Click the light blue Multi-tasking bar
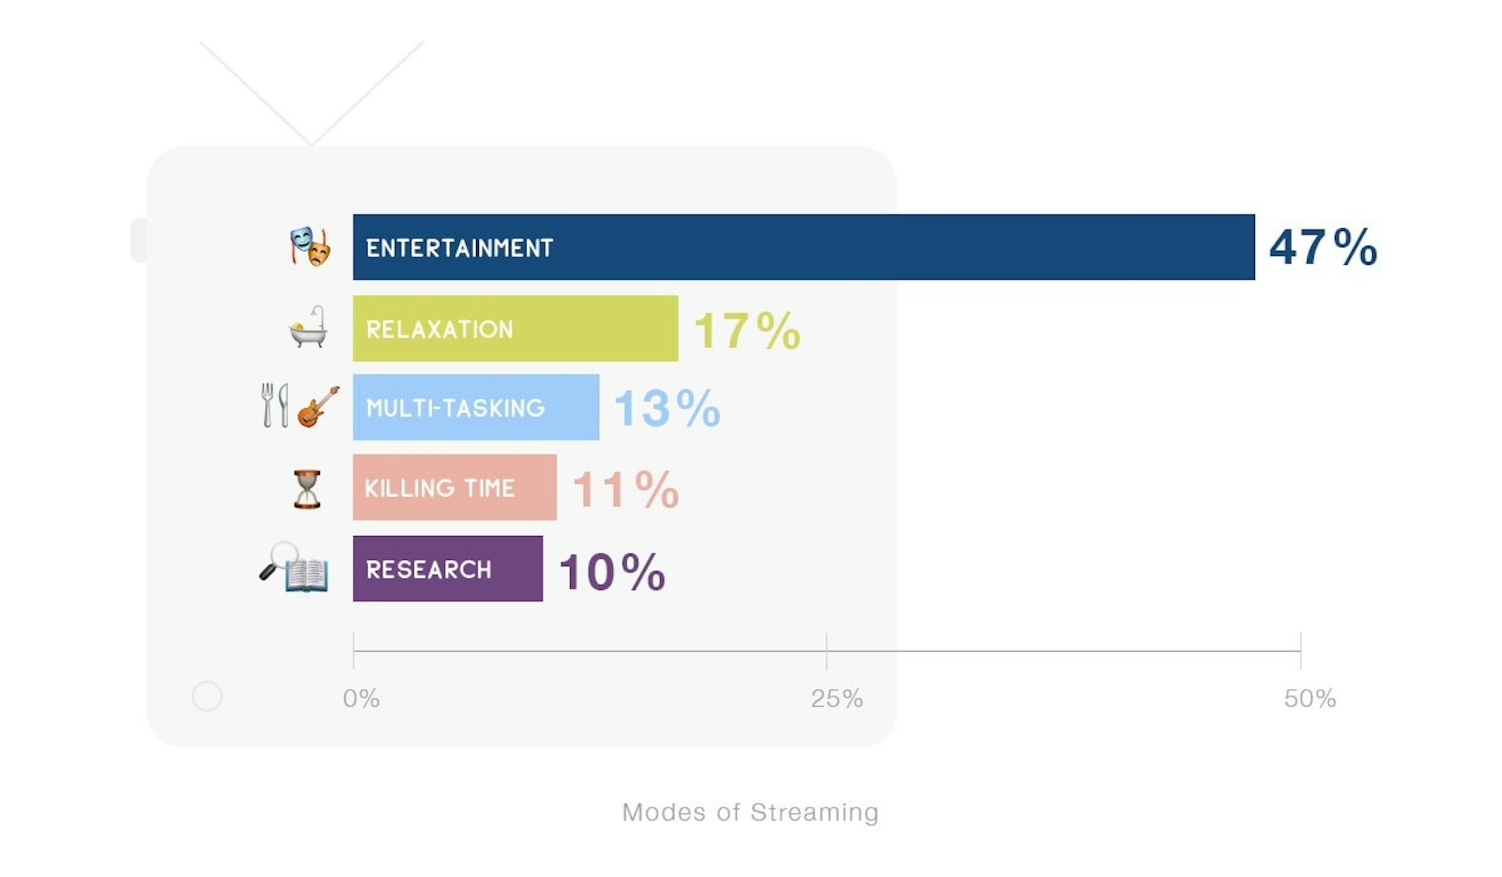The height and width of the screenshot is (877, 1502). (476, 407)
